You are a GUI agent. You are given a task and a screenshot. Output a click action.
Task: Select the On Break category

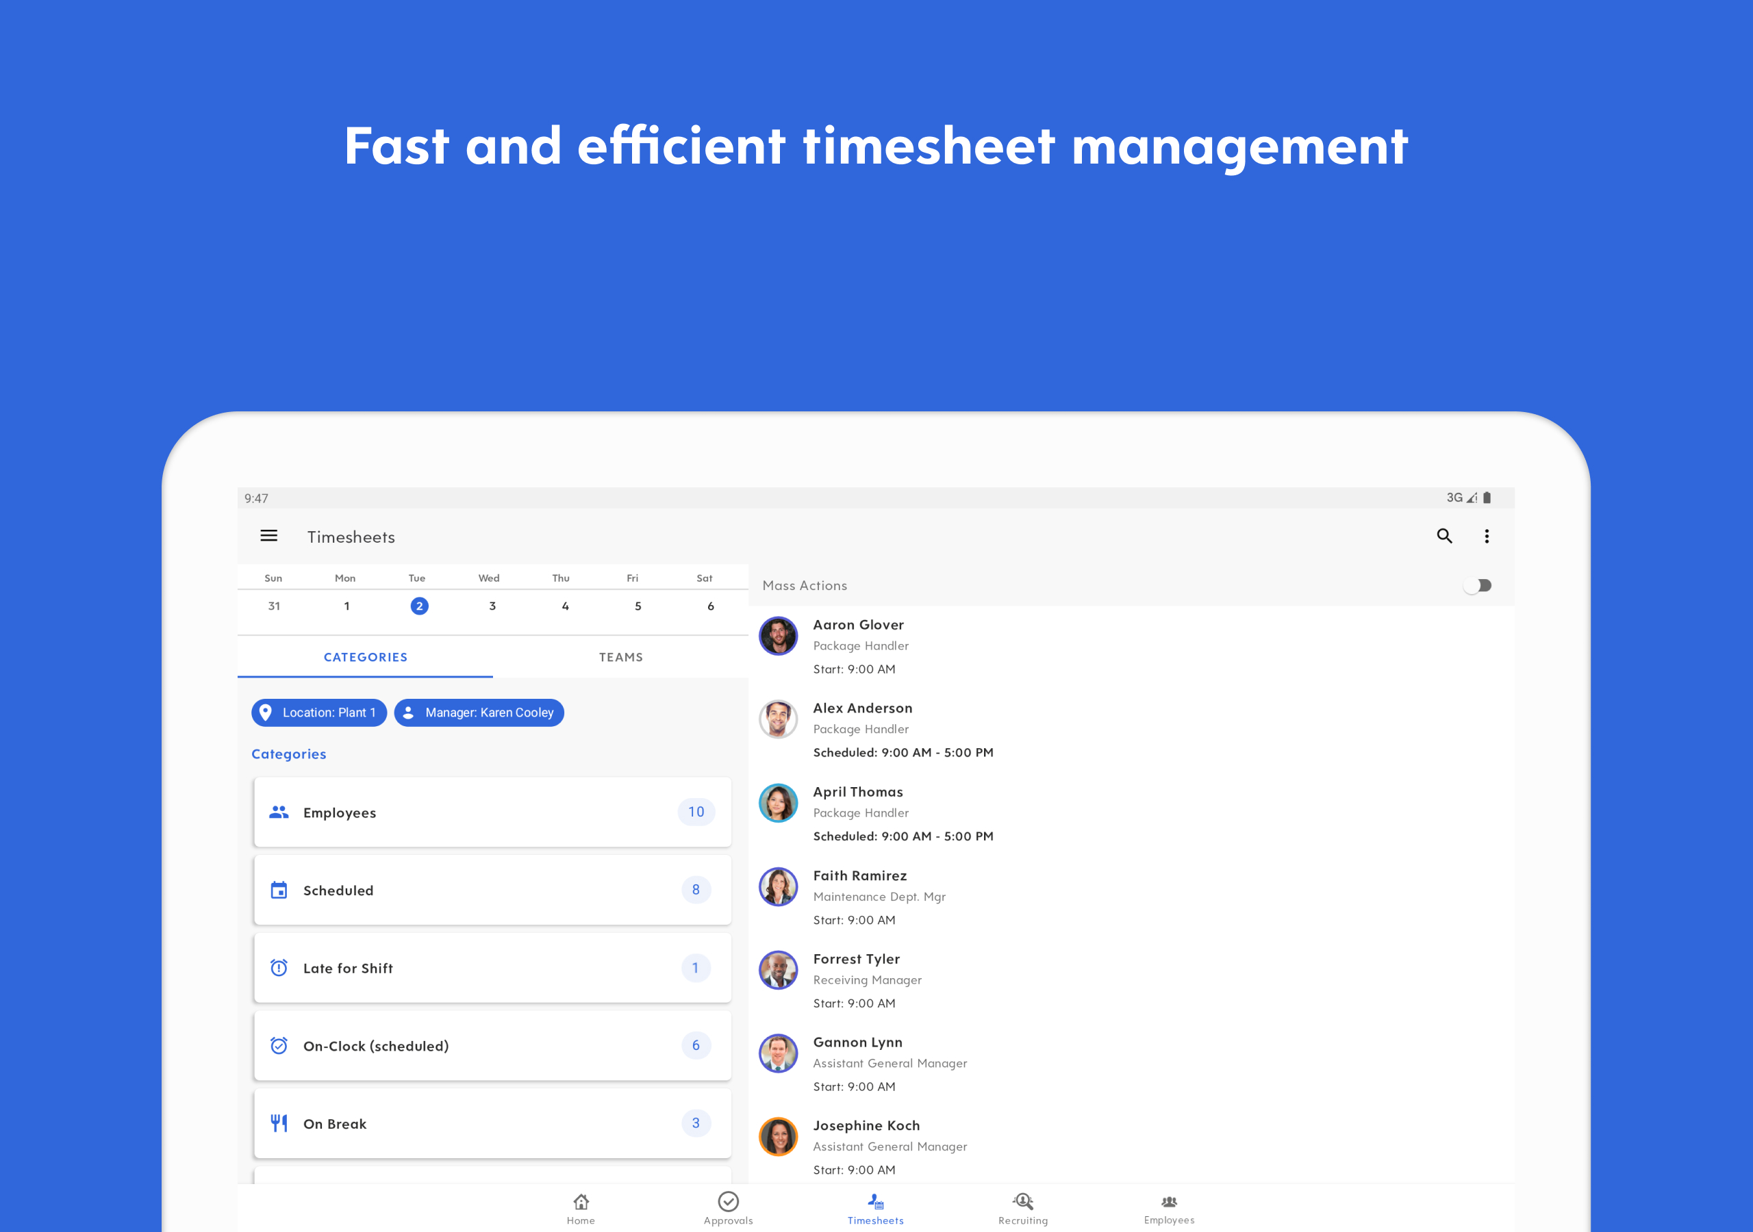(x=492, y=1124)
